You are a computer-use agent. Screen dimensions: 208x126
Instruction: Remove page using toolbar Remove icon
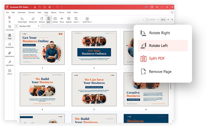[42, 20]
